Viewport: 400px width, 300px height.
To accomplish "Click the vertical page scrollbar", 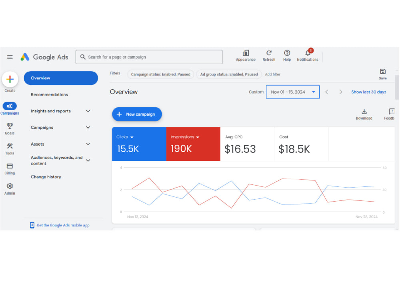I will click(x=397, y=87).
